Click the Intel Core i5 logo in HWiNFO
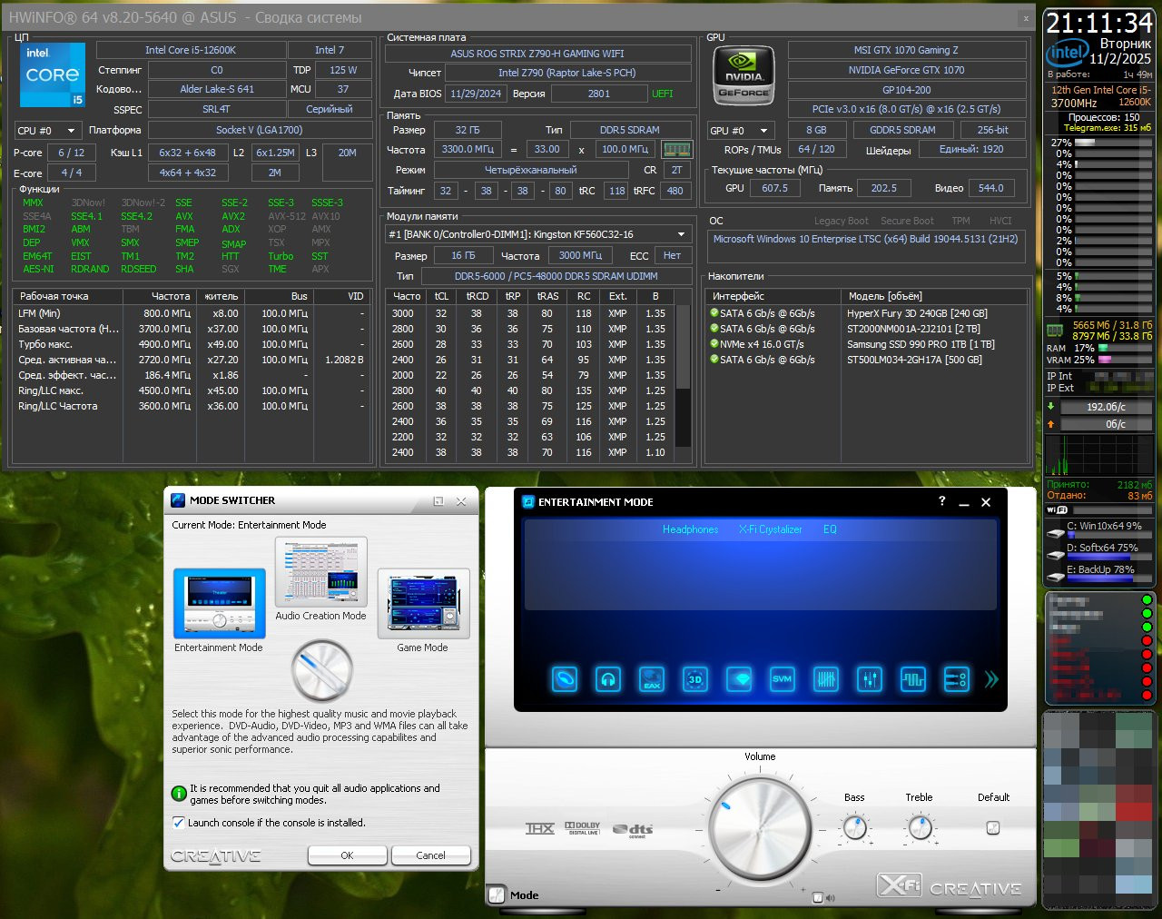1162x919 pixels. [53, 74]
